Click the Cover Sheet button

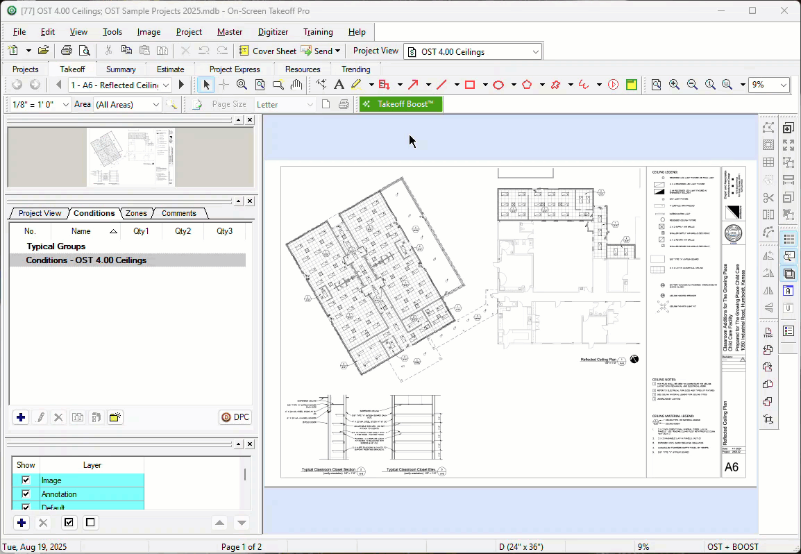pos(267,51)
